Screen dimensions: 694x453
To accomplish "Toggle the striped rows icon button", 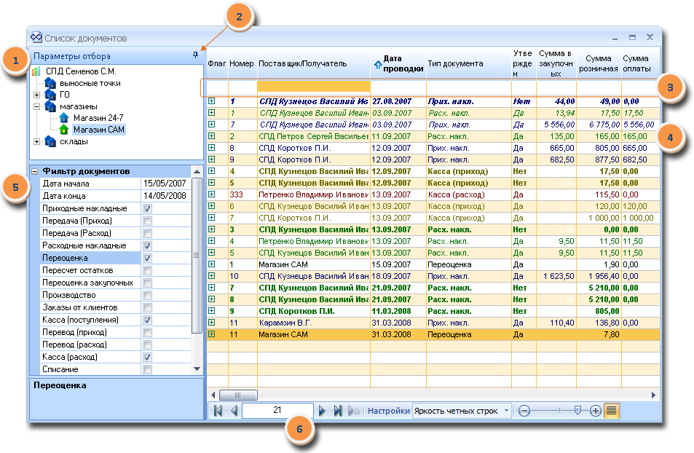I will pos(611,411).
